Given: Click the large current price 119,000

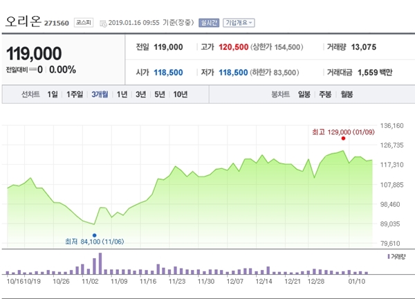Looking at the screenshot, I should 34,53.
